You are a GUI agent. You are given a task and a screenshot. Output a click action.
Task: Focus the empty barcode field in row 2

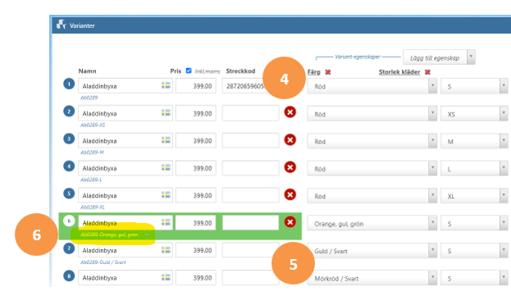click(250, 113)
